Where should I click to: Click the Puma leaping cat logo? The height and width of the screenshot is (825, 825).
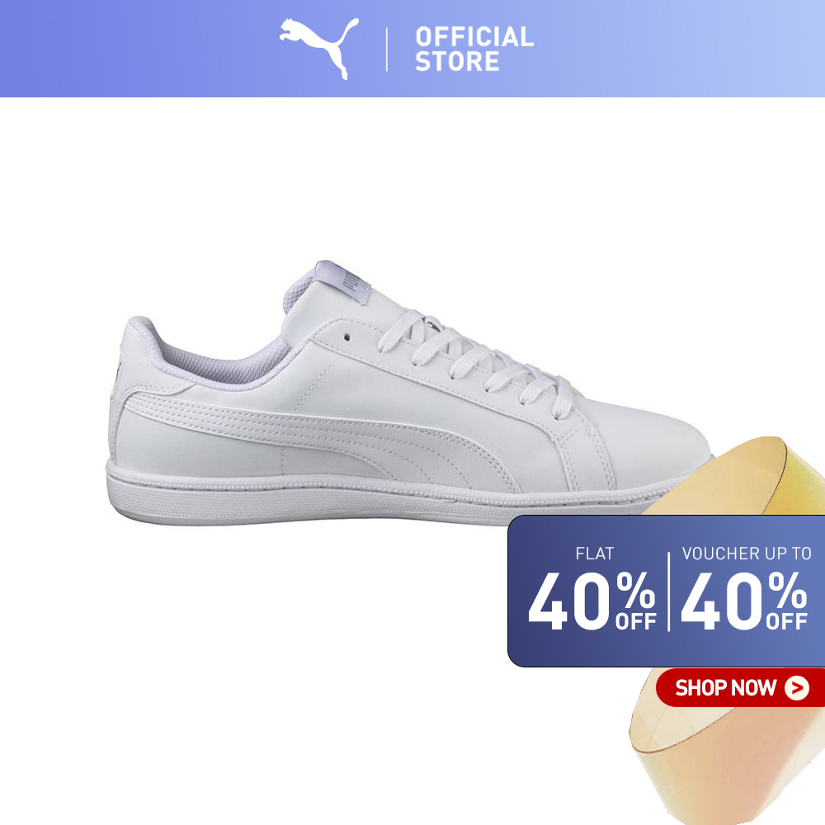click(318, 49)
